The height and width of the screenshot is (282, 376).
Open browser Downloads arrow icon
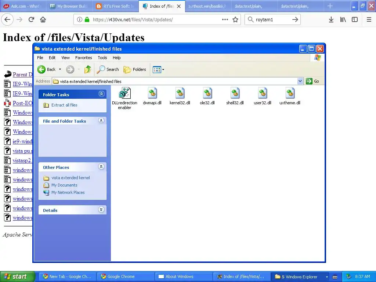pos(331,20)
